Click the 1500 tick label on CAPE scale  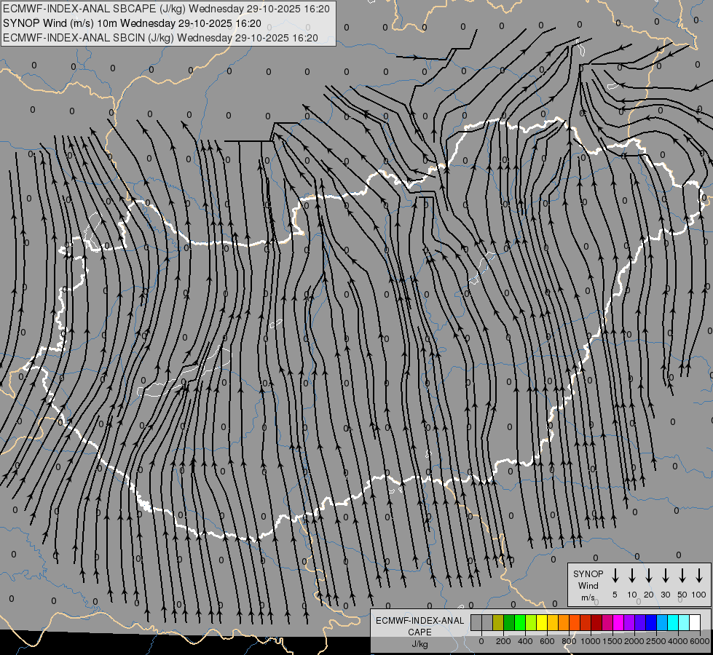[612, 641]
